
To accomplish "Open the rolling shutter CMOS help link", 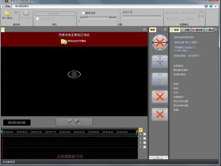I will coord(185,49).
